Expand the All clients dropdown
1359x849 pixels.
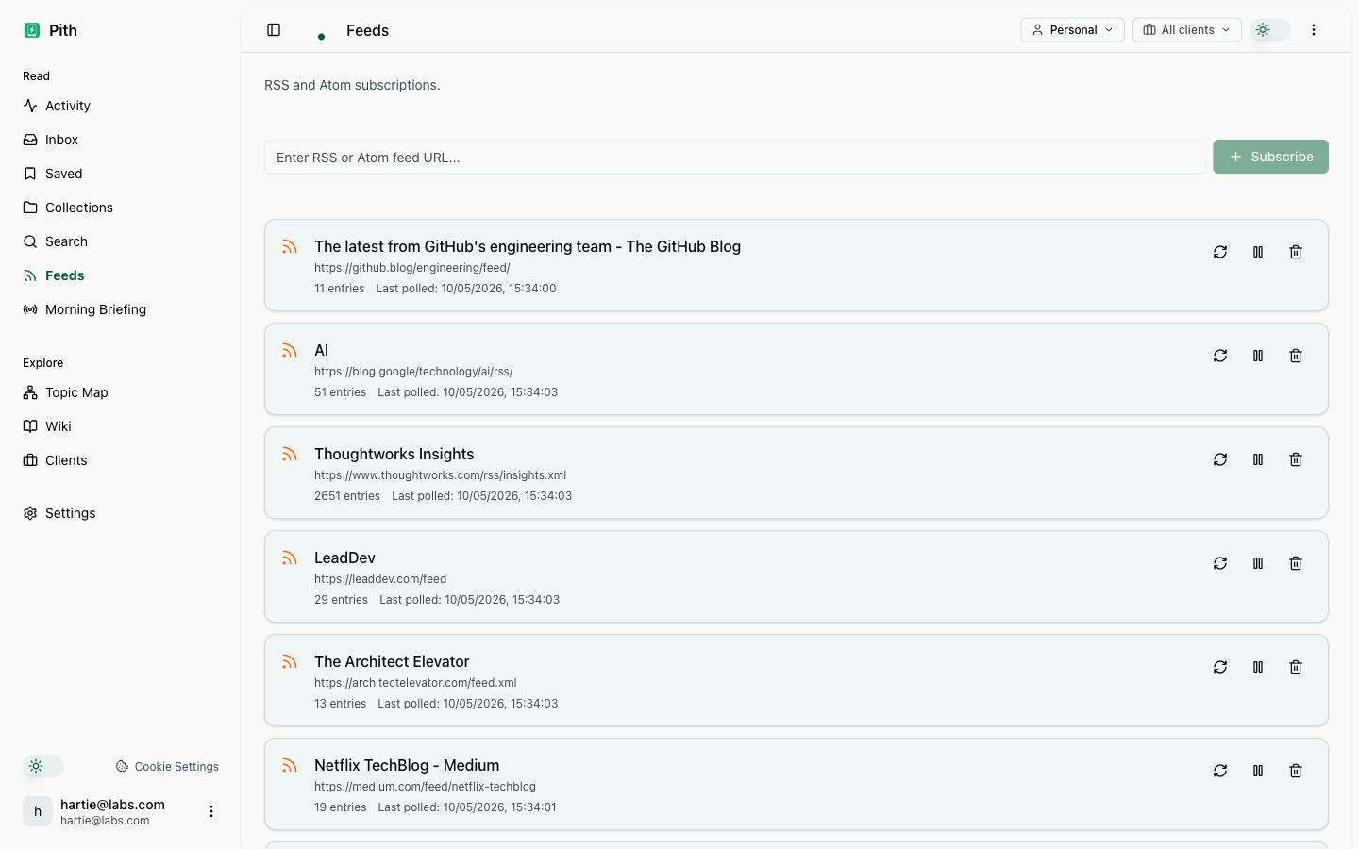tap(1186, 30)
